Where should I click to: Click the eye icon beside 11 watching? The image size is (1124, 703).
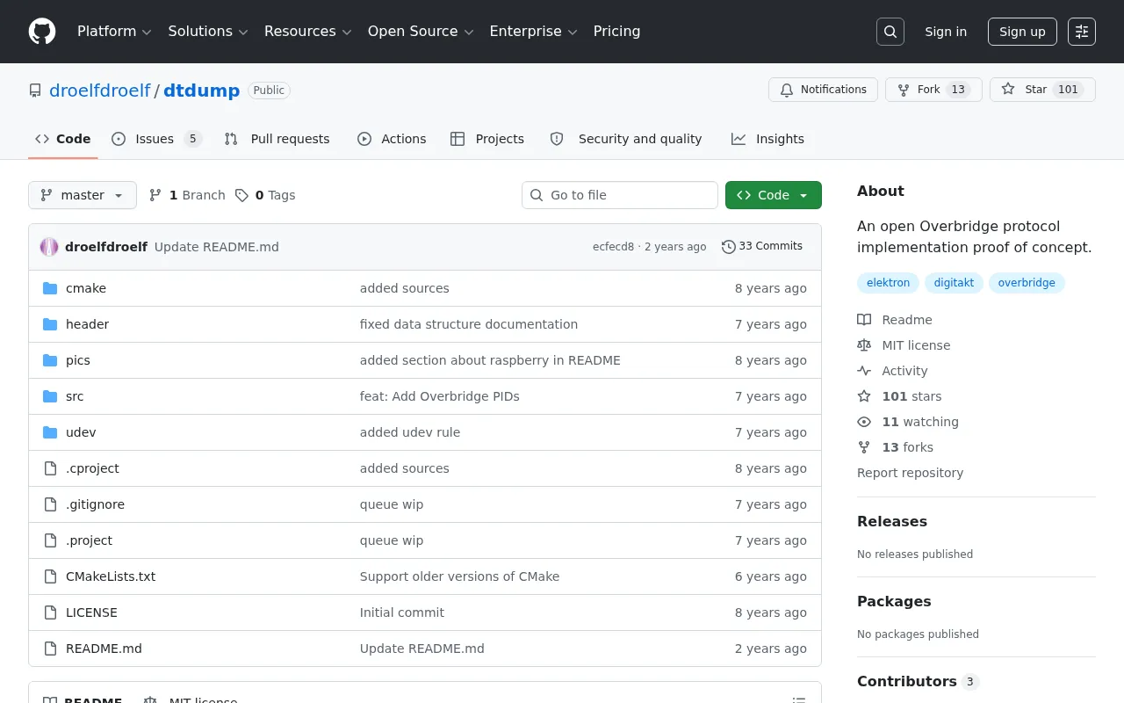click(x=864, y=422)
